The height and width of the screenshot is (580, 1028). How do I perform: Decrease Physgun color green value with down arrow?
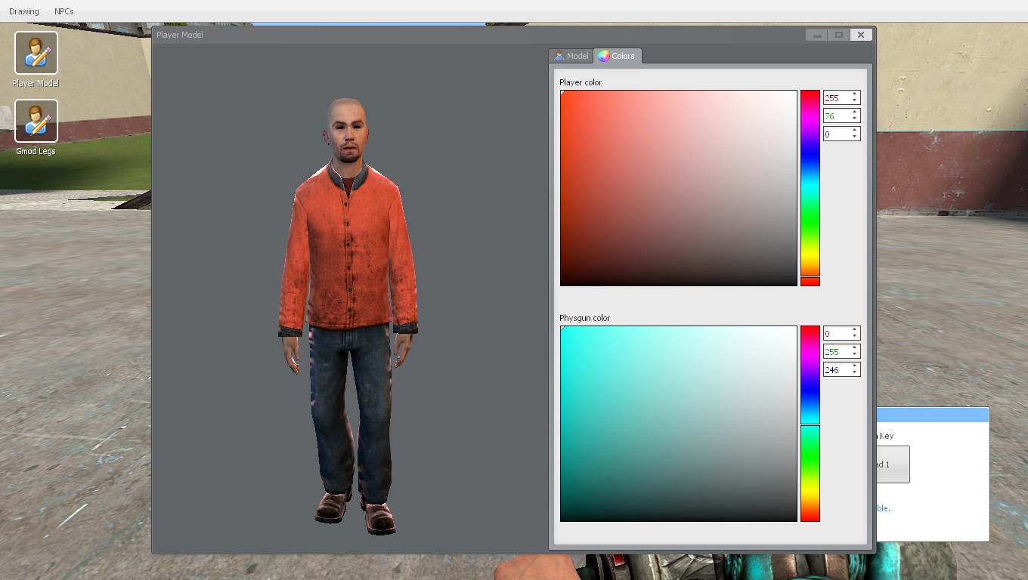(855, 355)
